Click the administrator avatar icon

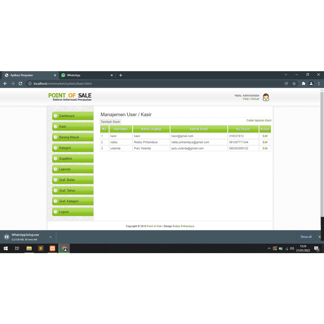[266, 97]
